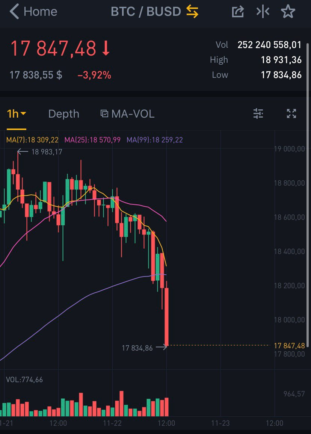The width and height of the screenshot is (311, 434).
Task: Tap the collapse view icon
Action: pyautogui.click(x=263, y=12)
